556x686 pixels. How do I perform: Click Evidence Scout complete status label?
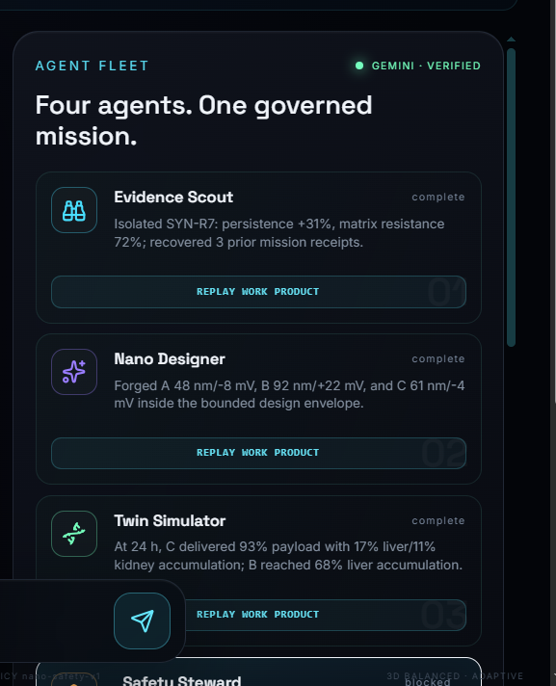[x=437, y=197]
